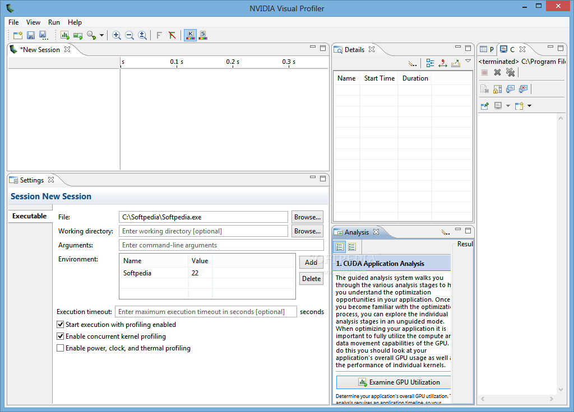Open the Details view menu triangle
Image resolution: width=574 pixels, height=412 pixels.
pos(468,61)
